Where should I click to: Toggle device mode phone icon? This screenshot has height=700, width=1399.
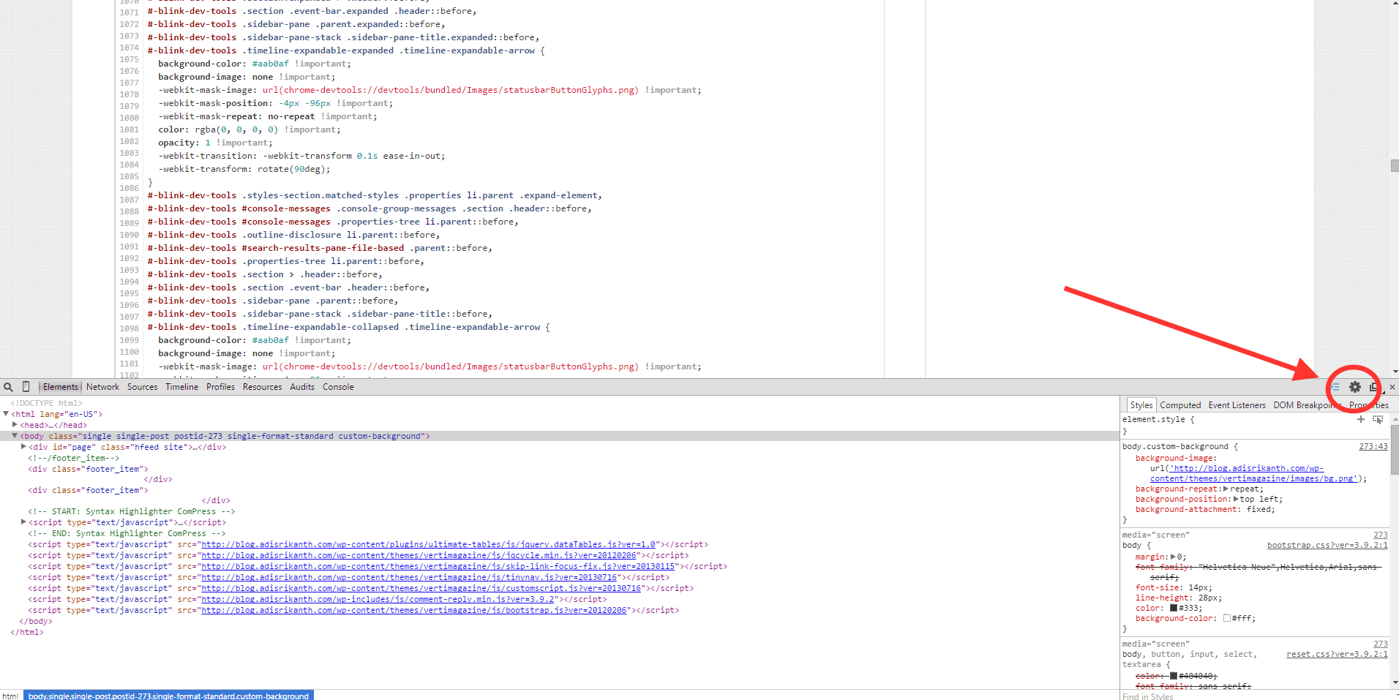pos(26,387)
